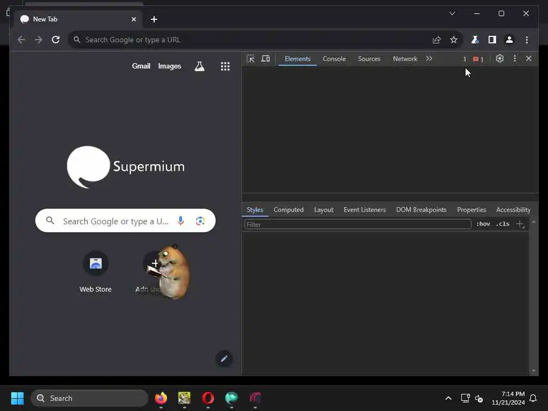Switch to the Network tab
The image size is (548, 411).
405,59
